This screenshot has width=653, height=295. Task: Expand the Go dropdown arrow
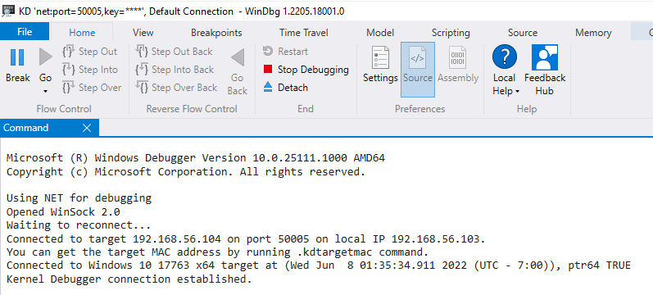pos(45,91)
